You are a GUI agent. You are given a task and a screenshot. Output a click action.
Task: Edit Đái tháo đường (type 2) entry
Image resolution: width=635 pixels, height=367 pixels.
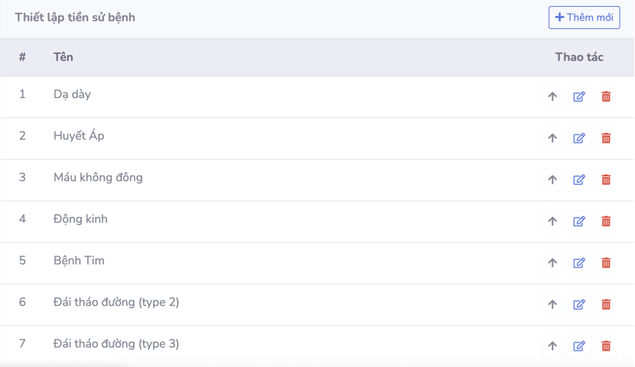[x=579, y=305]
